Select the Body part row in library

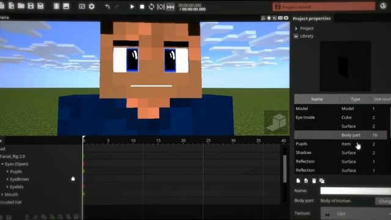341,135
